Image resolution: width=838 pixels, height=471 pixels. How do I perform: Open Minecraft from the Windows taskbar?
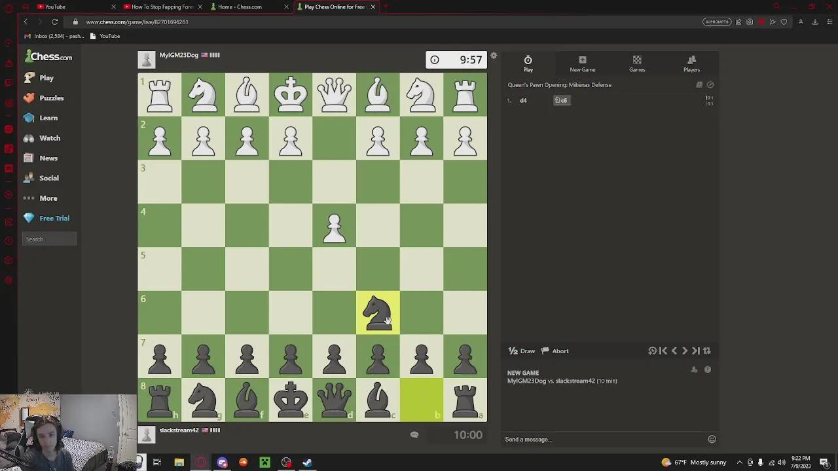[x=264, y=462]
